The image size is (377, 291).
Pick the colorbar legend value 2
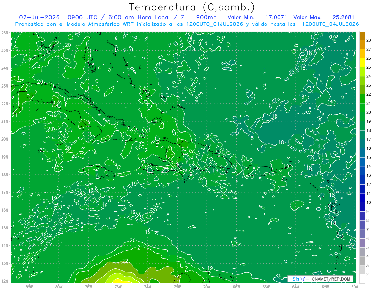point(368,274)
